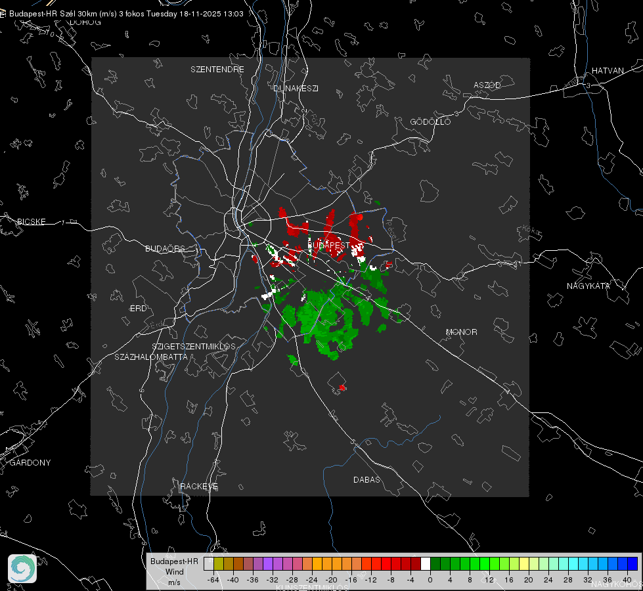The image size is (643, 591).
Task: Click the ASZÓD town label
Action: [487, 85]
